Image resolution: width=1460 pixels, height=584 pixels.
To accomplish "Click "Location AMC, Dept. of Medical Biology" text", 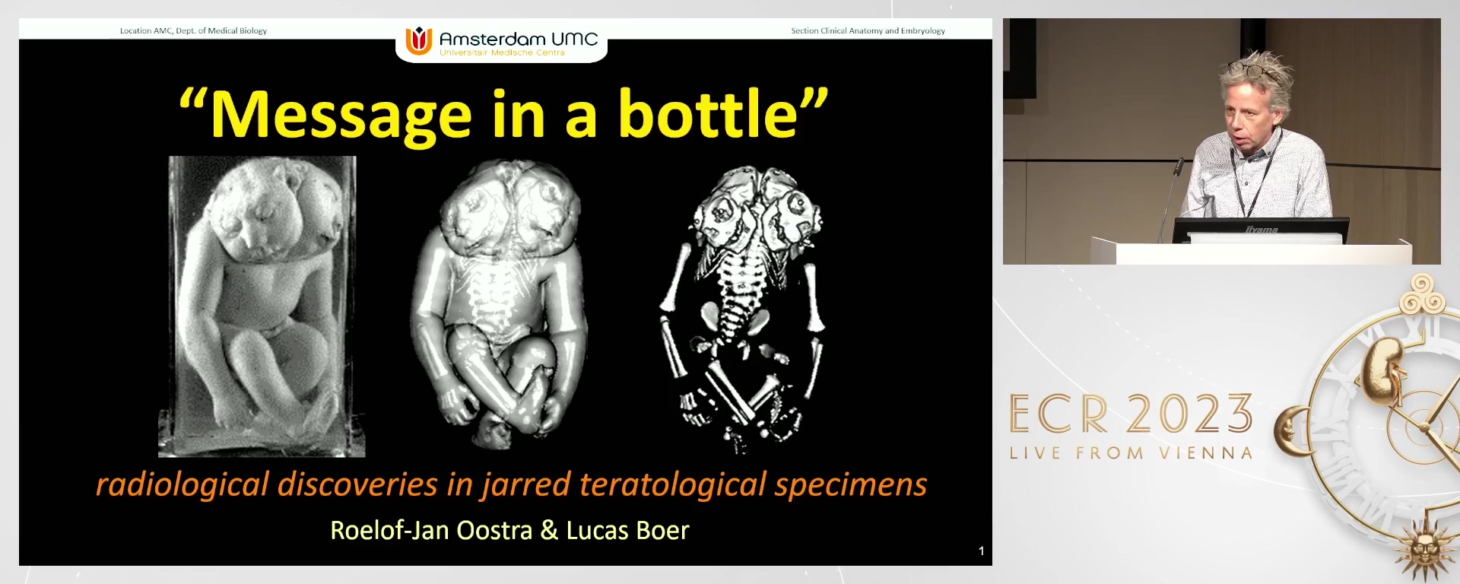I will click(x=193, y=30).
